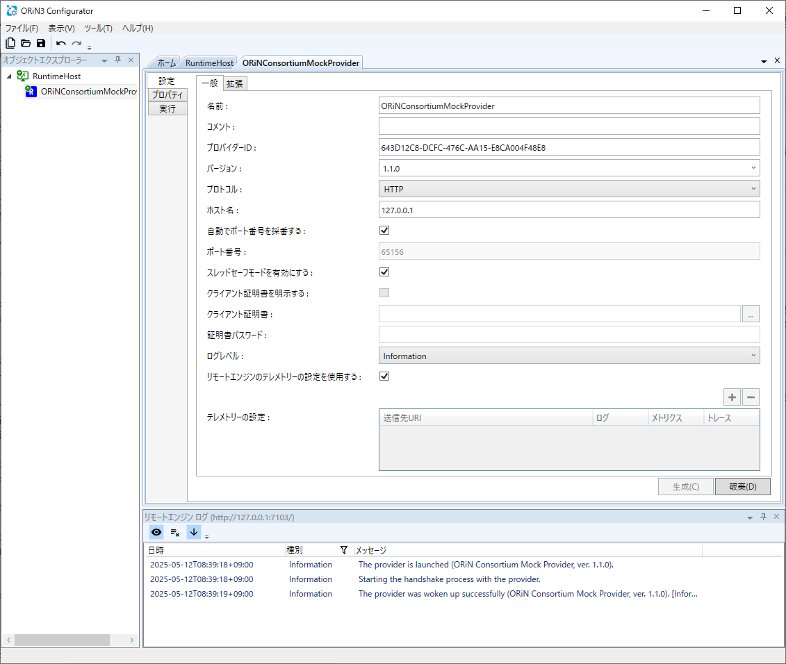Click the プロバイダーID input field

pyautogui.click(x=569, y=147)
